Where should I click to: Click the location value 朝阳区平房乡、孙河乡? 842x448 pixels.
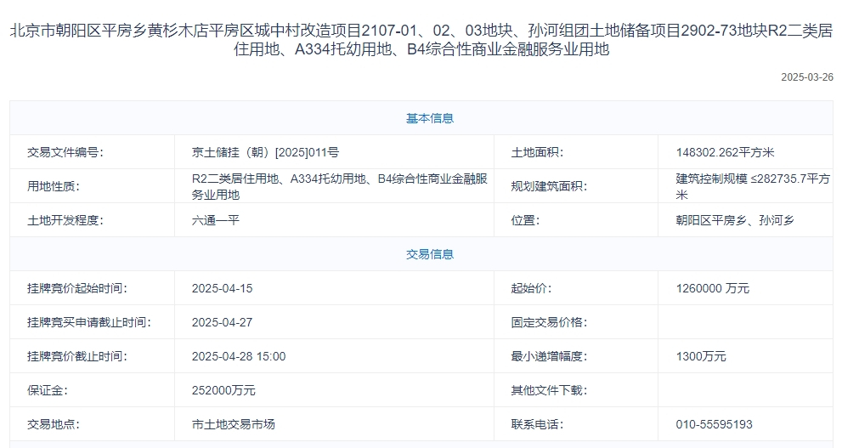735,220
